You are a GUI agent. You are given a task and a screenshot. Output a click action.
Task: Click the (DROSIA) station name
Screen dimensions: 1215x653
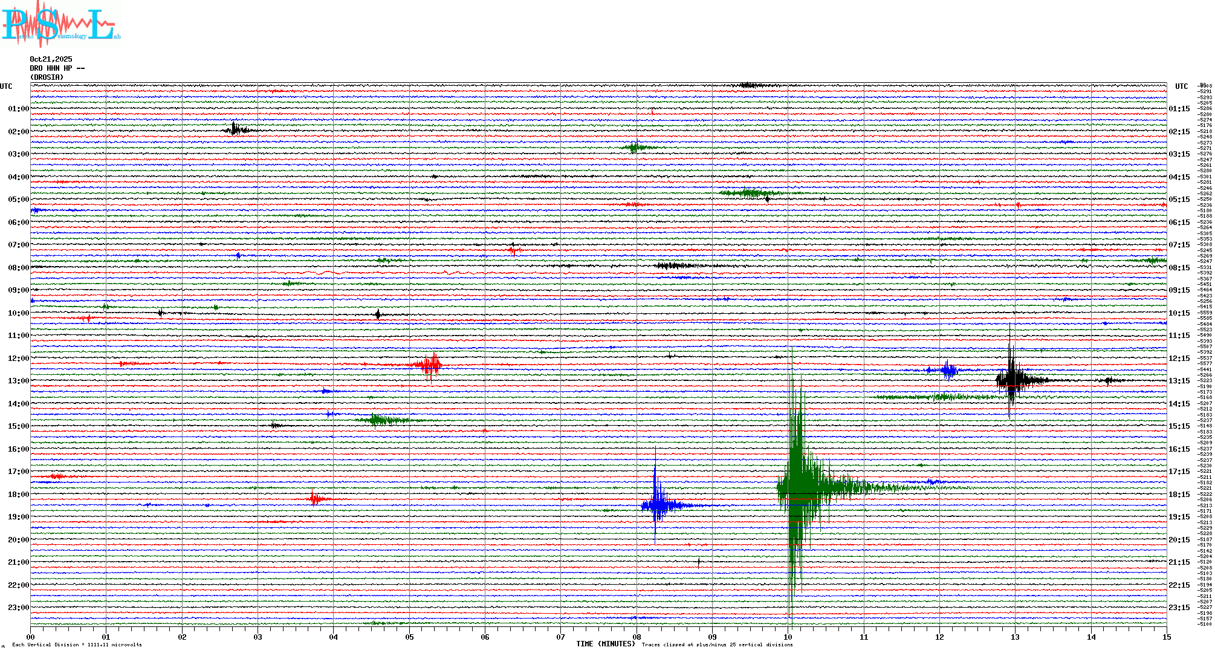(47, 77)
